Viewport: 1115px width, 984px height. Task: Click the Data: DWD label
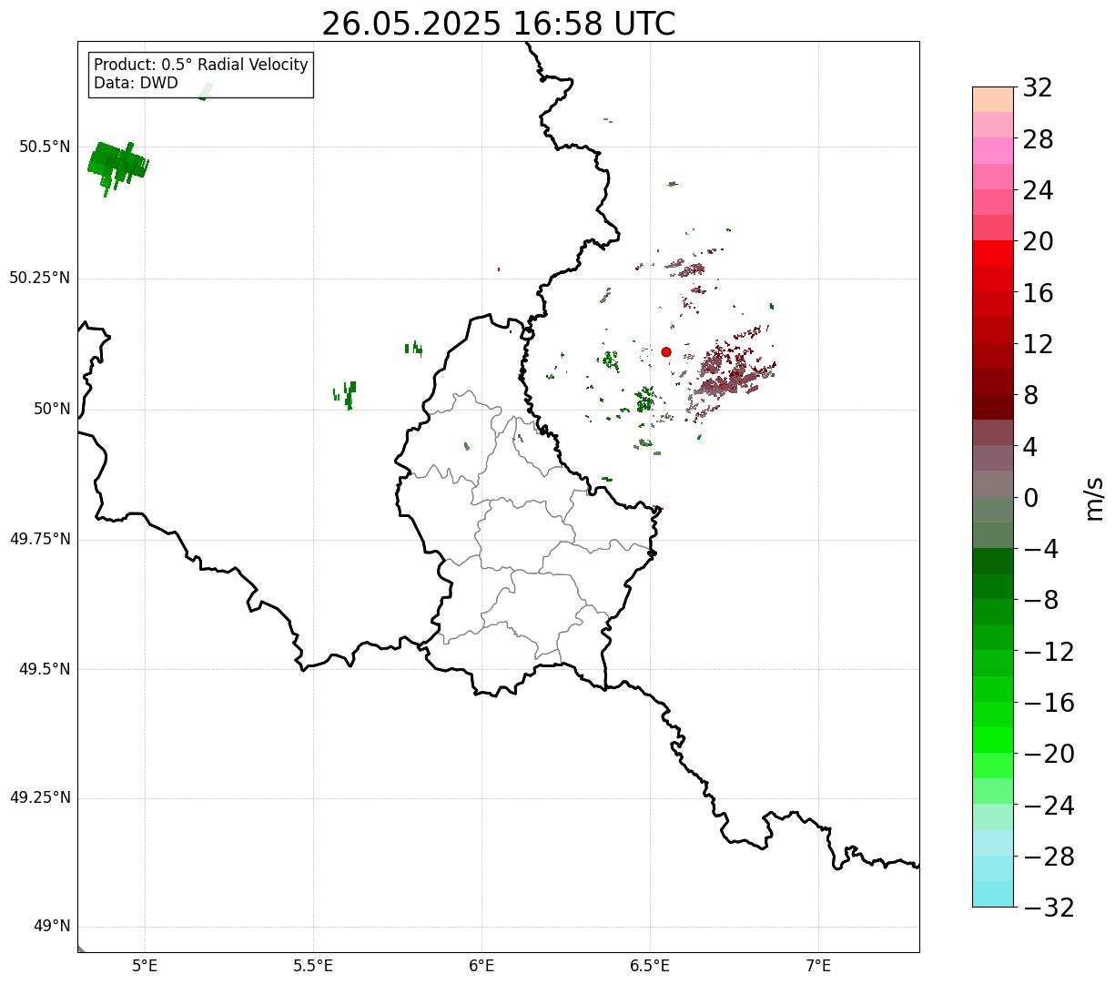pyautogui.click(x=136, y=83)
